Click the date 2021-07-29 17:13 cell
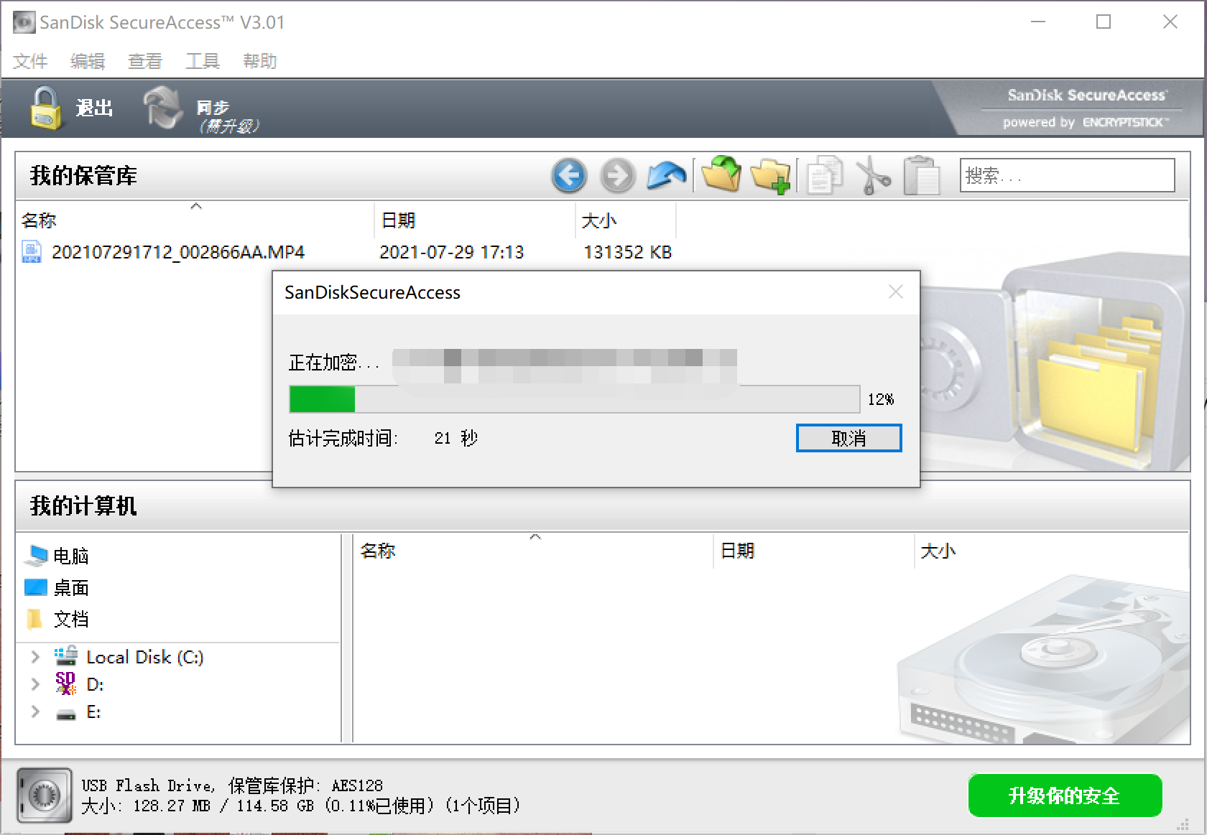 (x=452, y=252)
